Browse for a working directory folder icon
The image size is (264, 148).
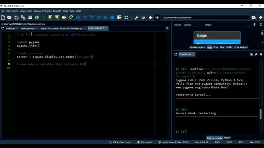[x=254, y=17]
